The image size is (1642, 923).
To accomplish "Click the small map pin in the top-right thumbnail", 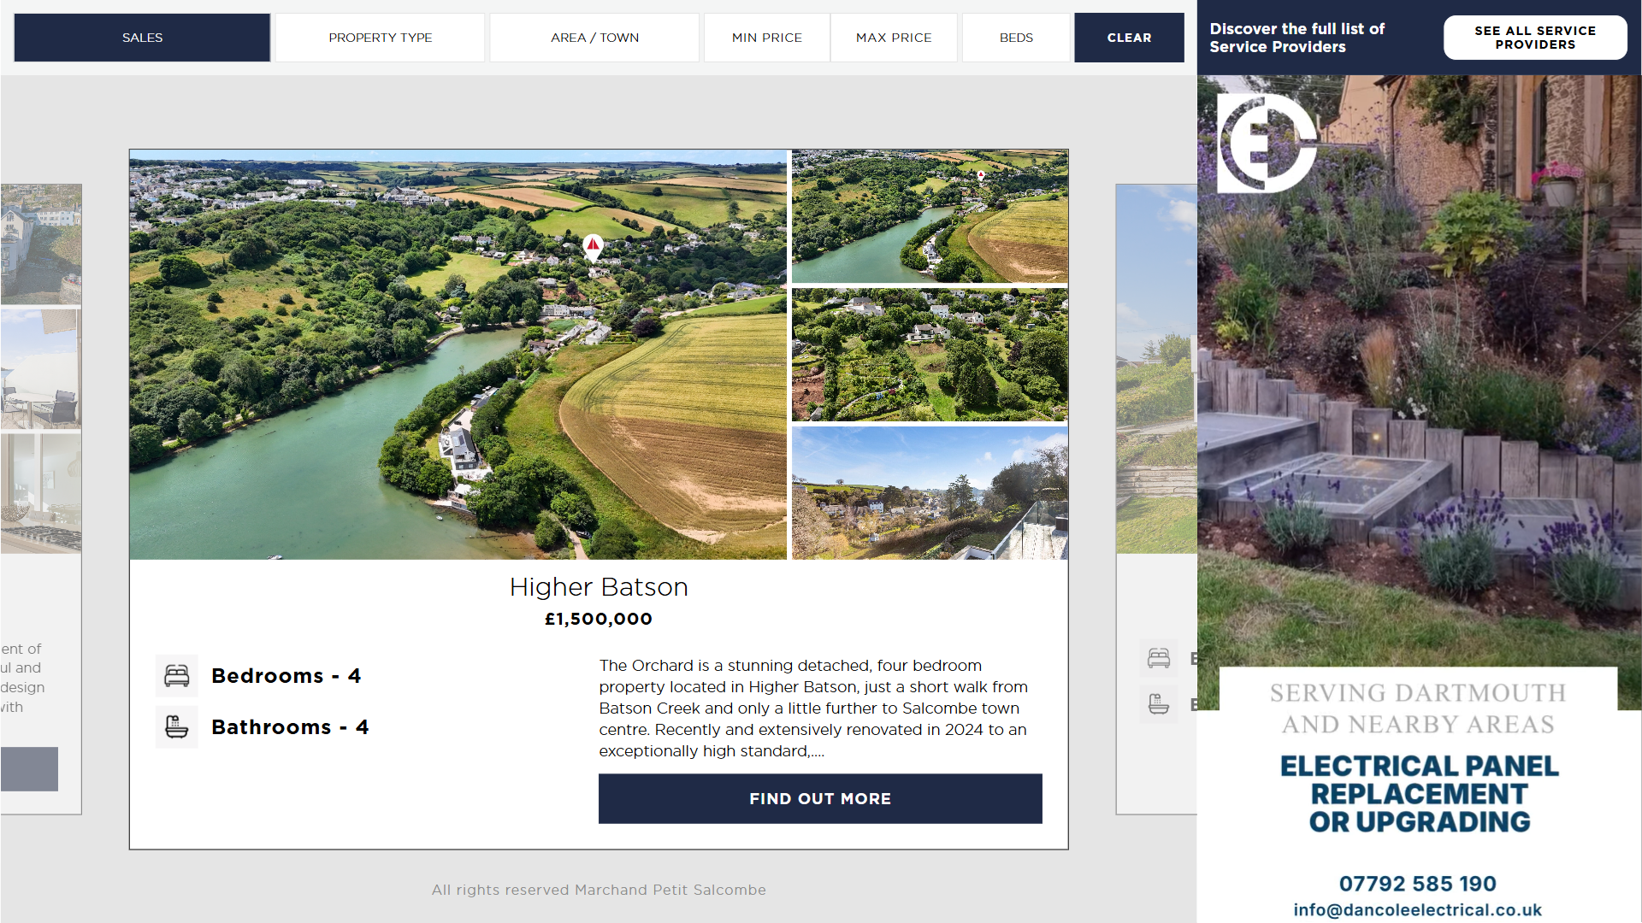I will (x=981, y=175).
